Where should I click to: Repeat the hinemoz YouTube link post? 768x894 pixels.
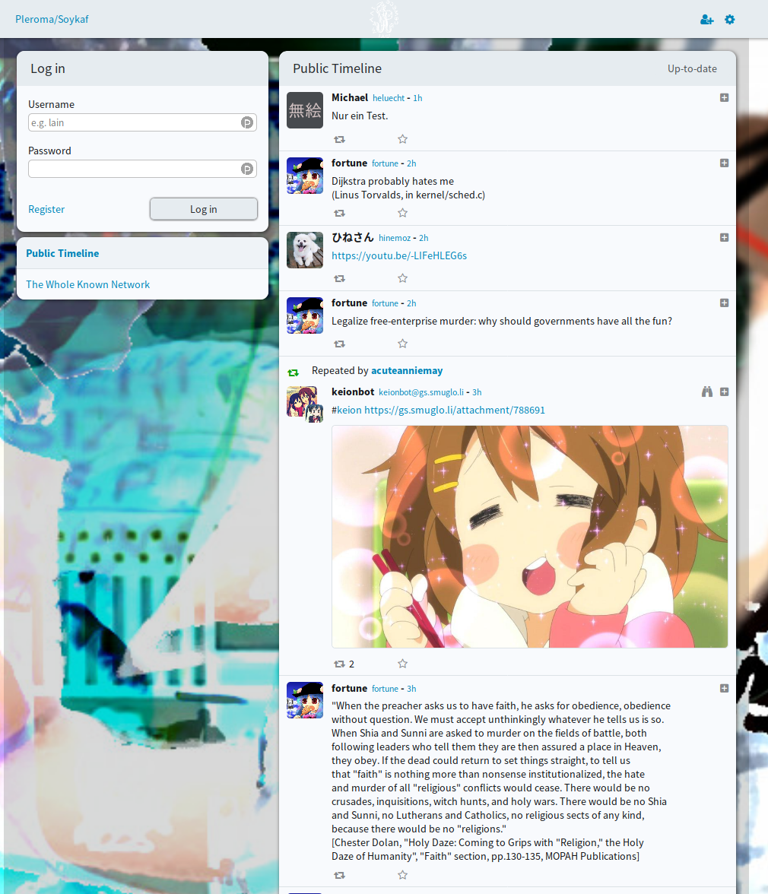[x=339, y=278]
